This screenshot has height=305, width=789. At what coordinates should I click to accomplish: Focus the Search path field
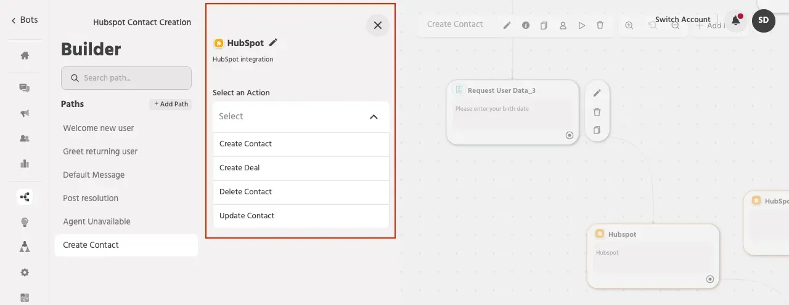click(x=126, y=78)
